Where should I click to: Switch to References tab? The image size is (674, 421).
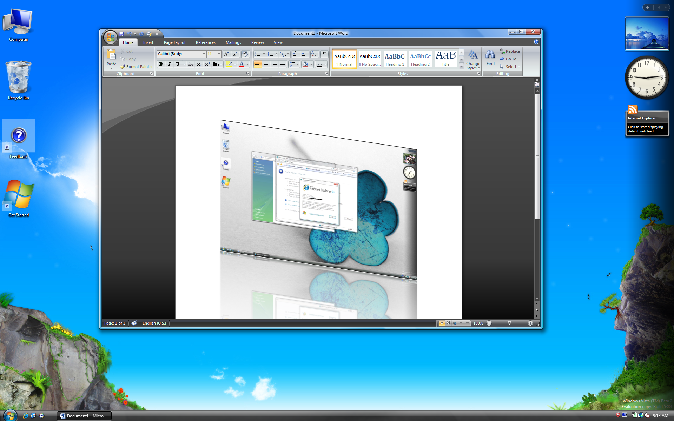(206, 42)
